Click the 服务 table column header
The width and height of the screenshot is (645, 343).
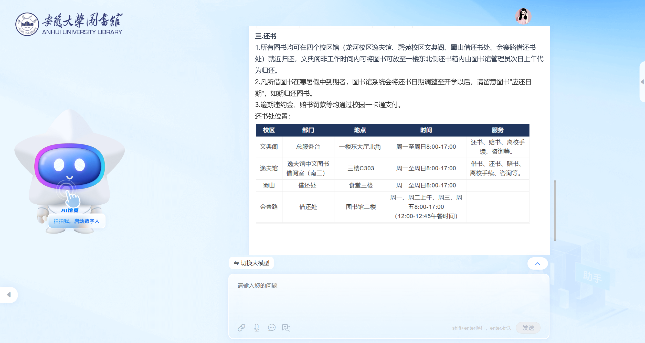[x=498, y=130]
